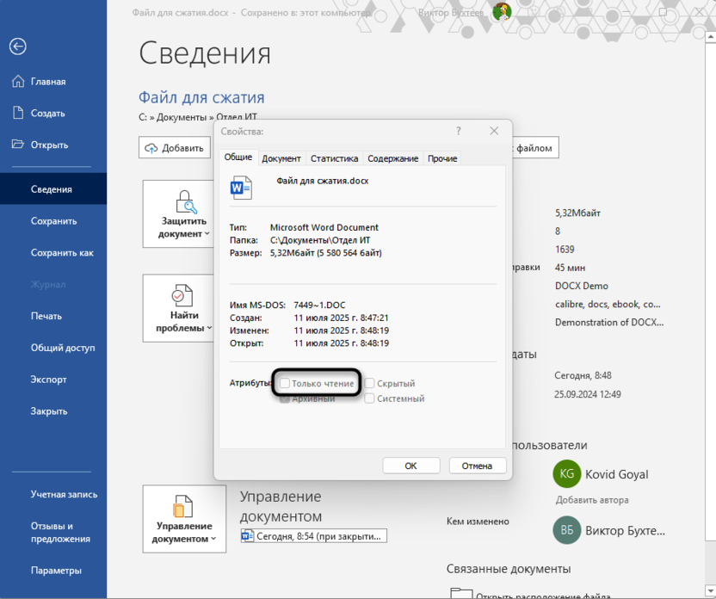Click the open folder icon beside Открыть
The image size is (716, 599).
tap(18, 145)
